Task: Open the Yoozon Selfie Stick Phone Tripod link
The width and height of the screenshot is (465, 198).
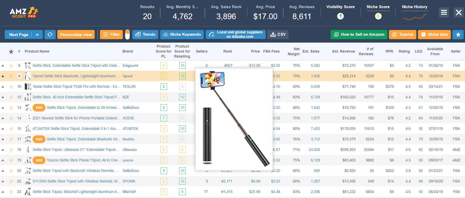Action: pyautogui.click(x=84, y=160)
